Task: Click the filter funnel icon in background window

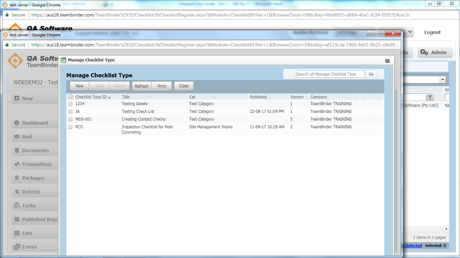Action: [430, 97]
